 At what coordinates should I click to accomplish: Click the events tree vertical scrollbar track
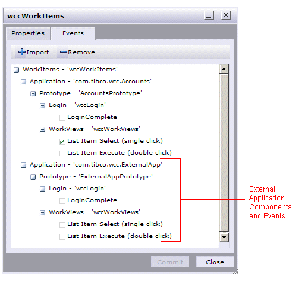(224, 153)
